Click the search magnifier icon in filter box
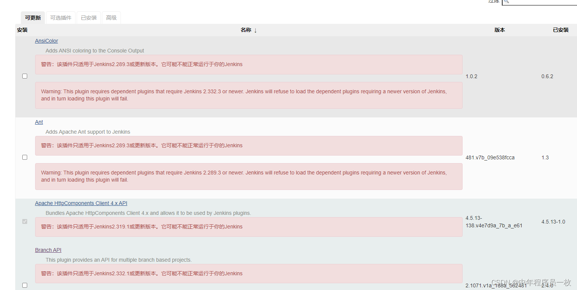 [506, 2]
